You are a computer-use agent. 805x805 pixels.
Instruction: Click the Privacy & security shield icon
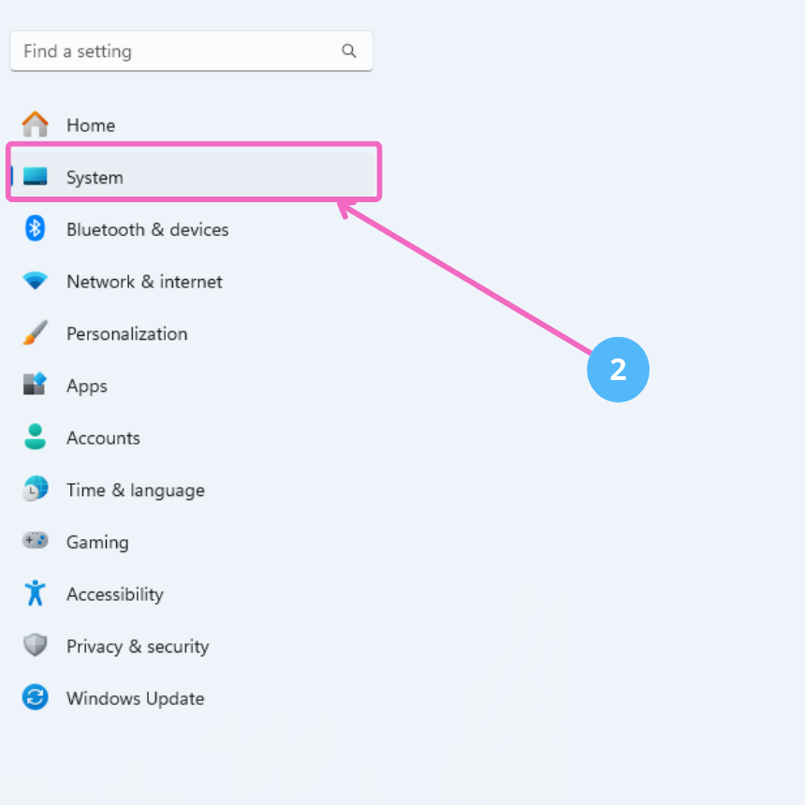coord(36,646)
